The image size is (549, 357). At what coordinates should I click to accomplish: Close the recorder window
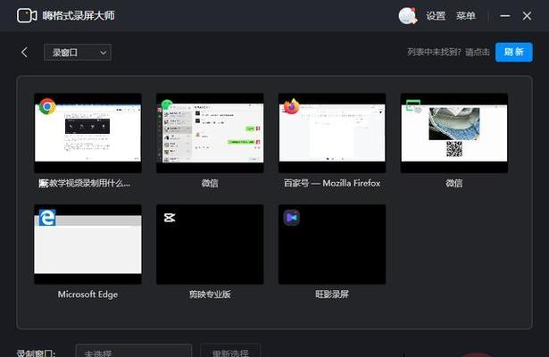click(x=527, y=16)
